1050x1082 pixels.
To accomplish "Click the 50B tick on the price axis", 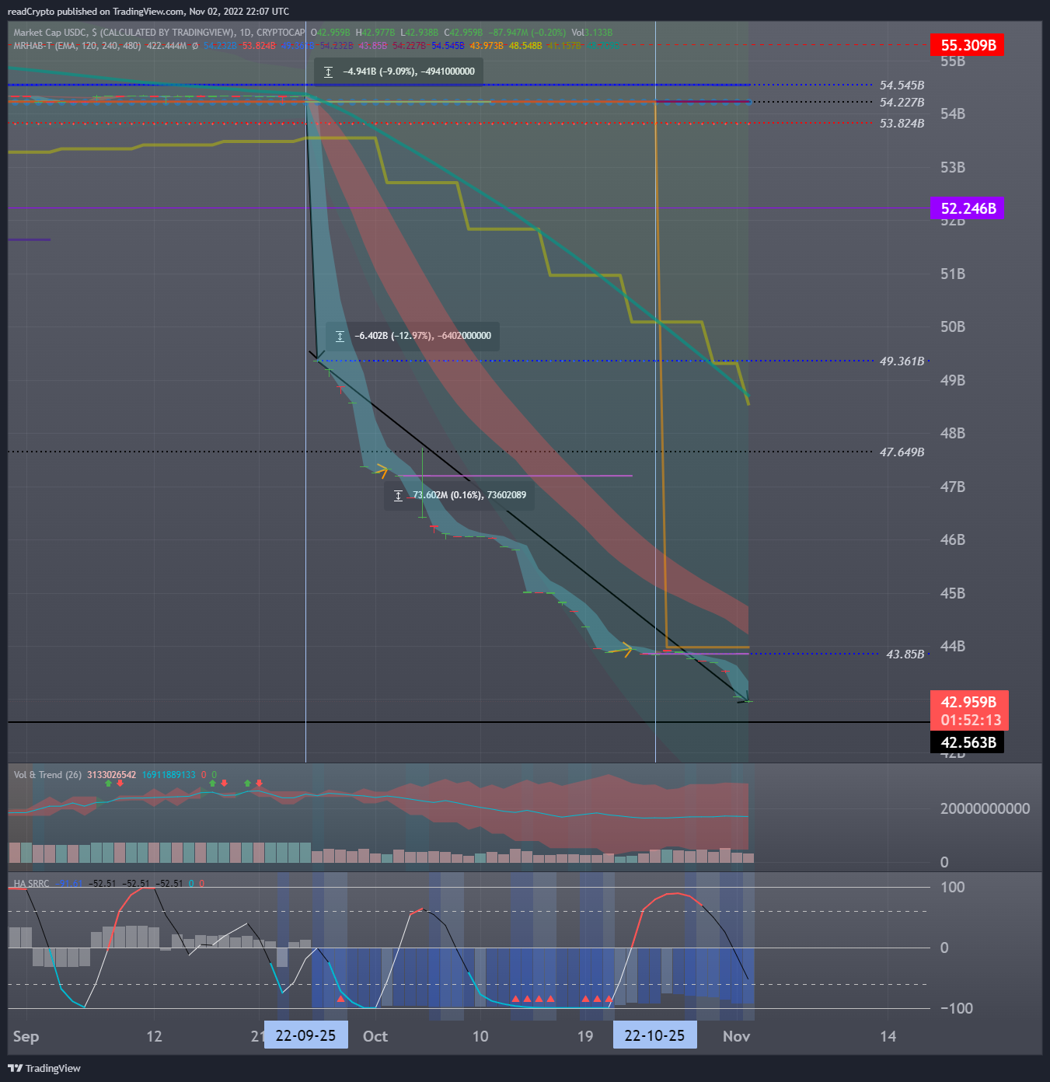I will [x=953, y=326].
